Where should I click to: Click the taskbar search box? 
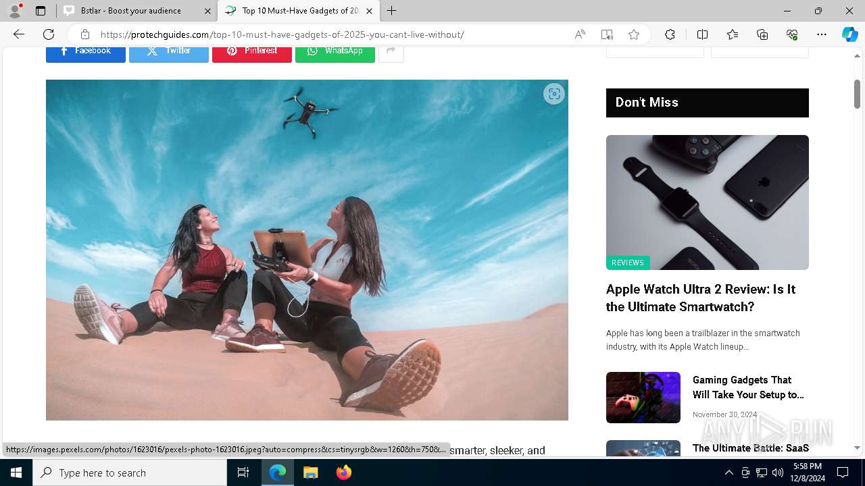click(x=130, y=473)
